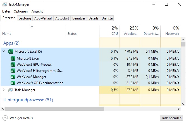186x125 pixels.
Task: Select the Hintergrundprozesse (81) group heading
Action: [x=28, y=100]
